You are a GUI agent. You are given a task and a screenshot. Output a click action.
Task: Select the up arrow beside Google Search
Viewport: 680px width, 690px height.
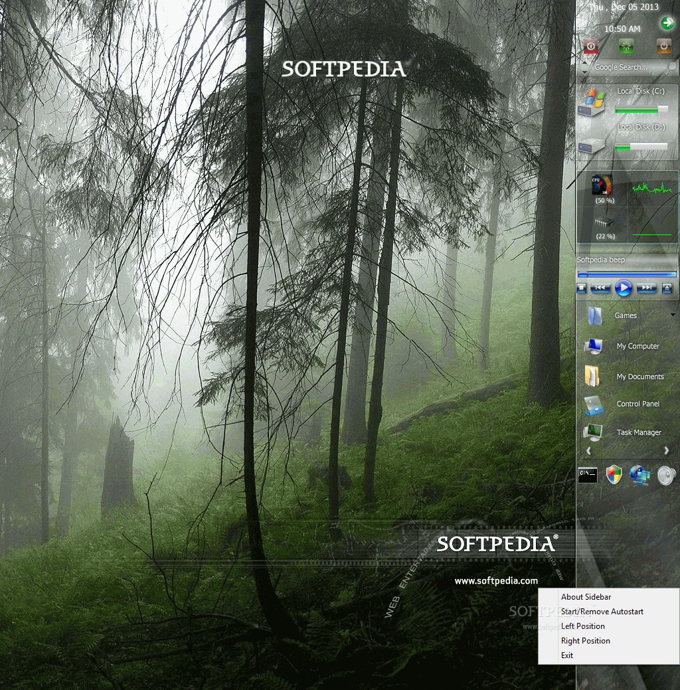(584, 64)
